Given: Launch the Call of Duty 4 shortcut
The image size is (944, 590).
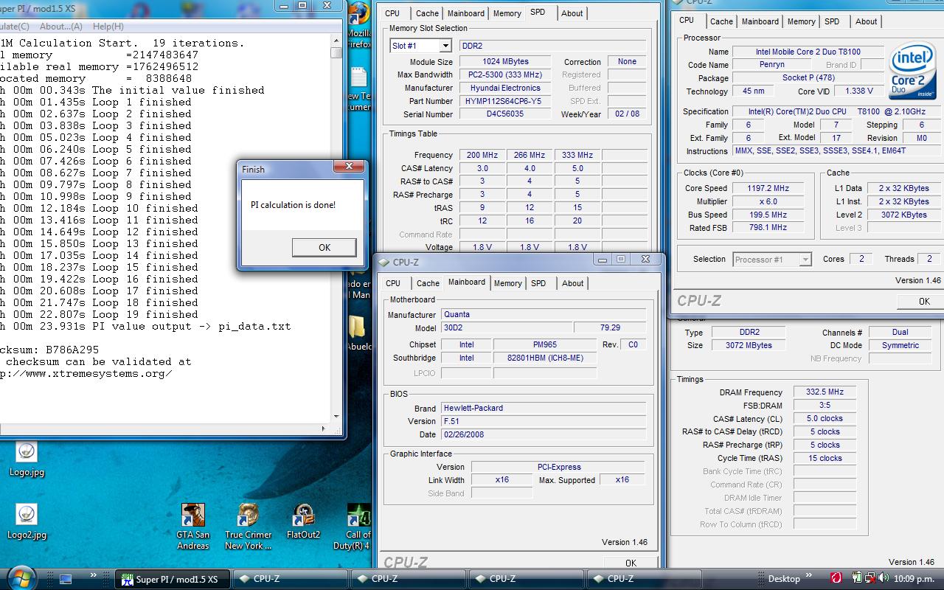Looking at the screenshot, I should tap(358, 527).
